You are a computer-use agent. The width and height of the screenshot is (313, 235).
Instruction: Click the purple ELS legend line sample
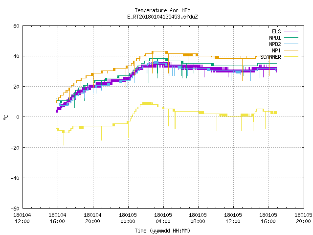point(291,31)
